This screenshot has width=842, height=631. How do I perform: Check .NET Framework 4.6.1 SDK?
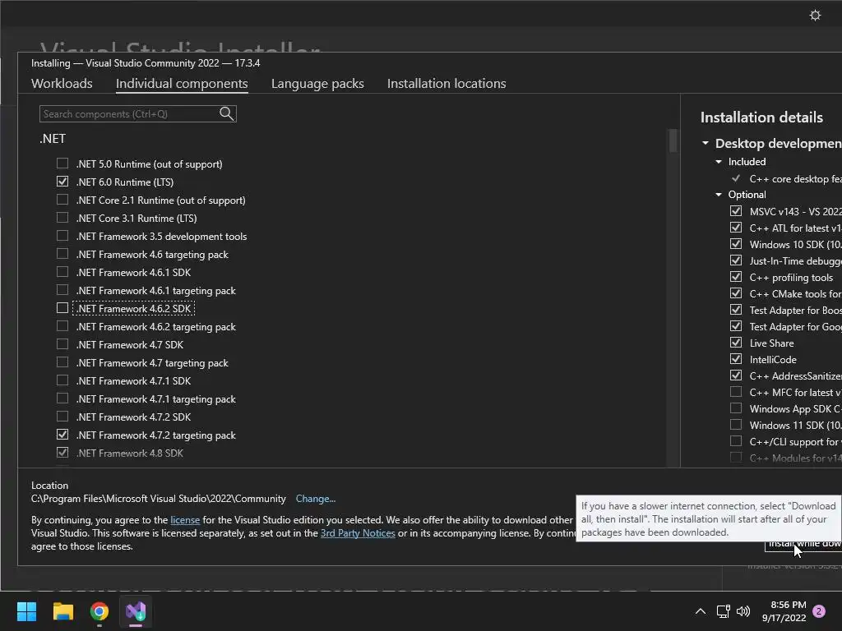pyautogui.click(x=62, y=271)
